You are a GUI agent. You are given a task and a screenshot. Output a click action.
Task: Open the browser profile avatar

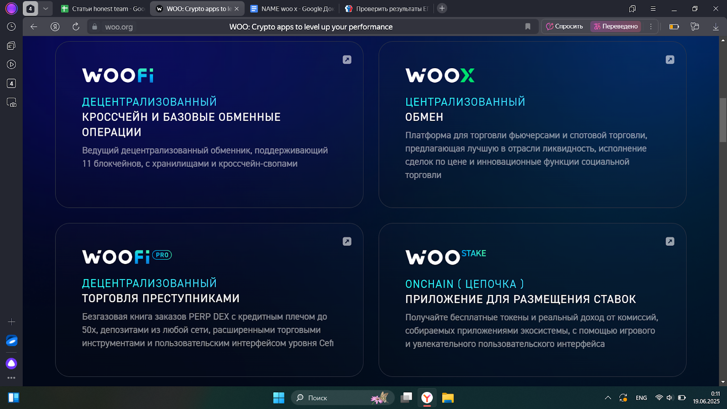pyautogui.click(x=11, y=8)
